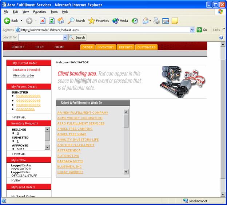
Task: Open the Help menu
Action: click(x=65, y=12)
